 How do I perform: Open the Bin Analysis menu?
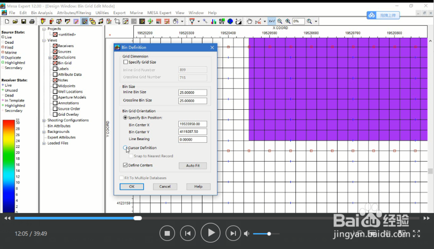[x=42, y=13]
